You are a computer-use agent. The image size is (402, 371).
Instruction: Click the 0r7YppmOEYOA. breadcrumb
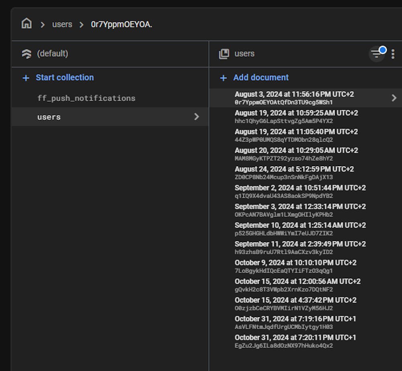121,25
